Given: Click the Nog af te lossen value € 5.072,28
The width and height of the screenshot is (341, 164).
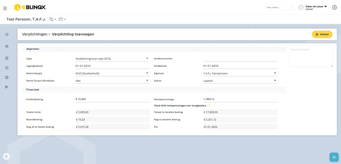Looking at the screenshot, I should [113, 127].
